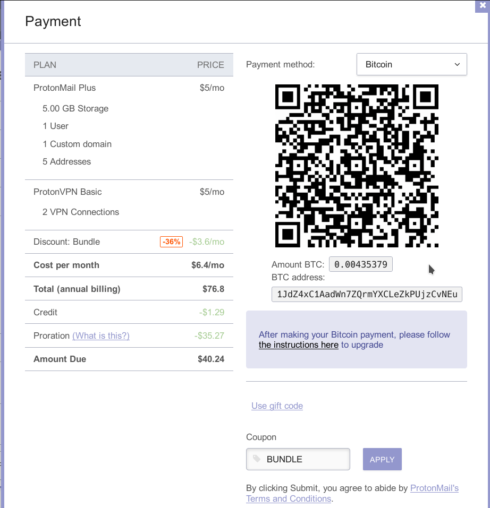Apply the coupon with APPLY button
Screen dimensions: 490x508
coord(382,459)
